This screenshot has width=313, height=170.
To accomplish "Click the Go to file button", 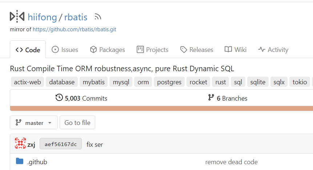I will coord(77,122).
